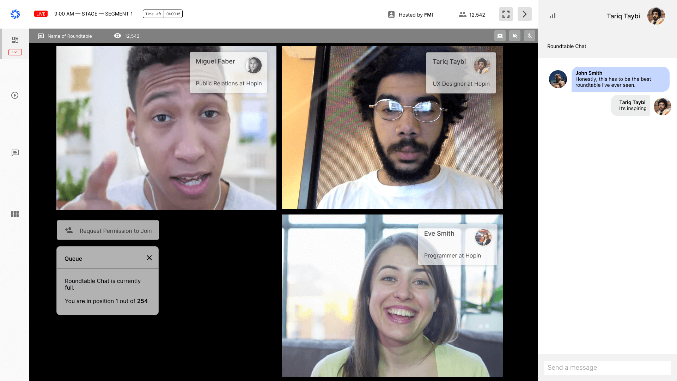Open the Sessions video chat sidebar icon
Viewport: 677px width, 381px height.
15,153
